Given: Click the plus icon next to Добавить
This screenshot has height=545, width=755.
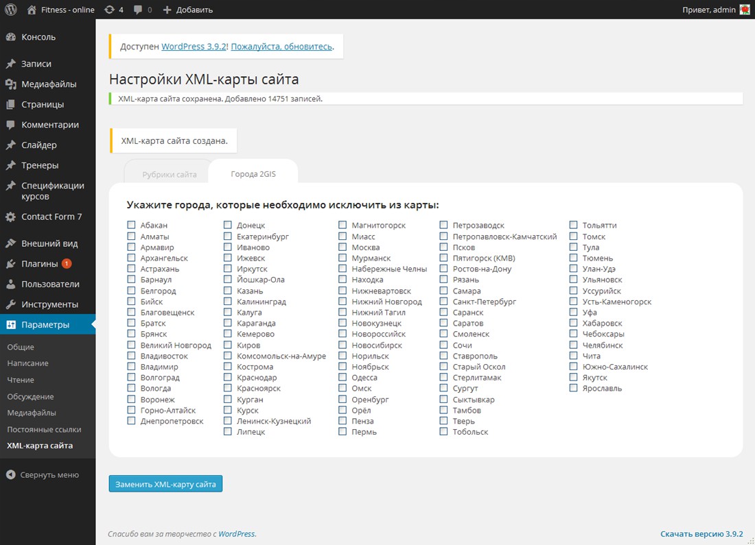Looking at the screenshot, I should coord(167,10).
